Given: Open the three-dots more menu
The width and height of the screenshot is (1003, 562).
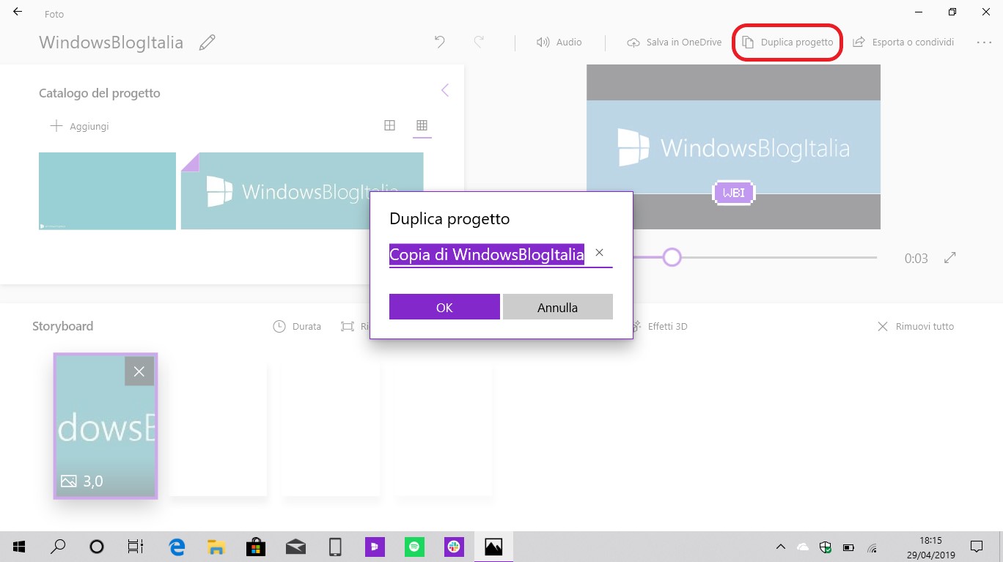Looking at the screenshot, I should [x=984, y=42].
